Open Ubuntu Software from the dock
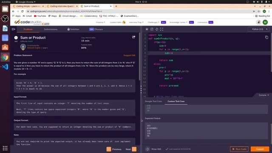Image resolution: width=272 pixels, height=153 pixels. click(x=5, y=47)
